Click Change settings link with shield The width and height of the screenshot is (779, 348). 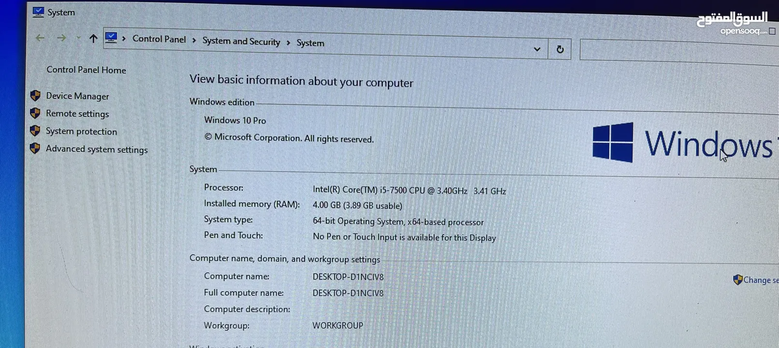pyautogui.click(x=761, y=280)
